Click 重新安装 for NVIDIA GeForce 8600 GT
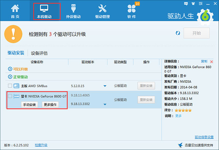Screen dimensions: 219x150 pyautogui.click(x=146, y=100)
